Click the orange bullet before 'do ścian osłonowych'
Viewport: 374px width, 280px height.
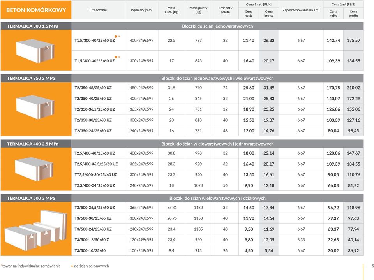tap(72, 266)
